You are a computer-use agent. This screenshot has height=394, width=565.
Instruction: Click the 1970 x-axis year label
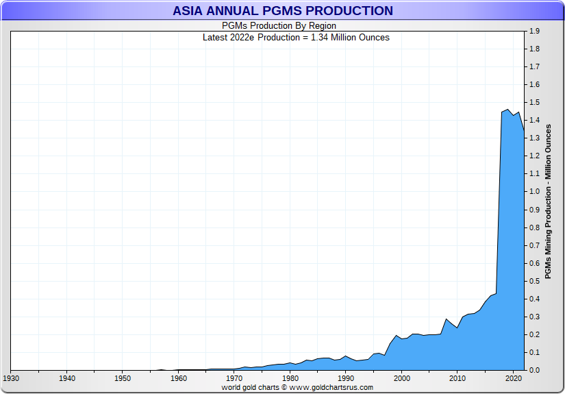pyautogui.click(x=234, y=378)
